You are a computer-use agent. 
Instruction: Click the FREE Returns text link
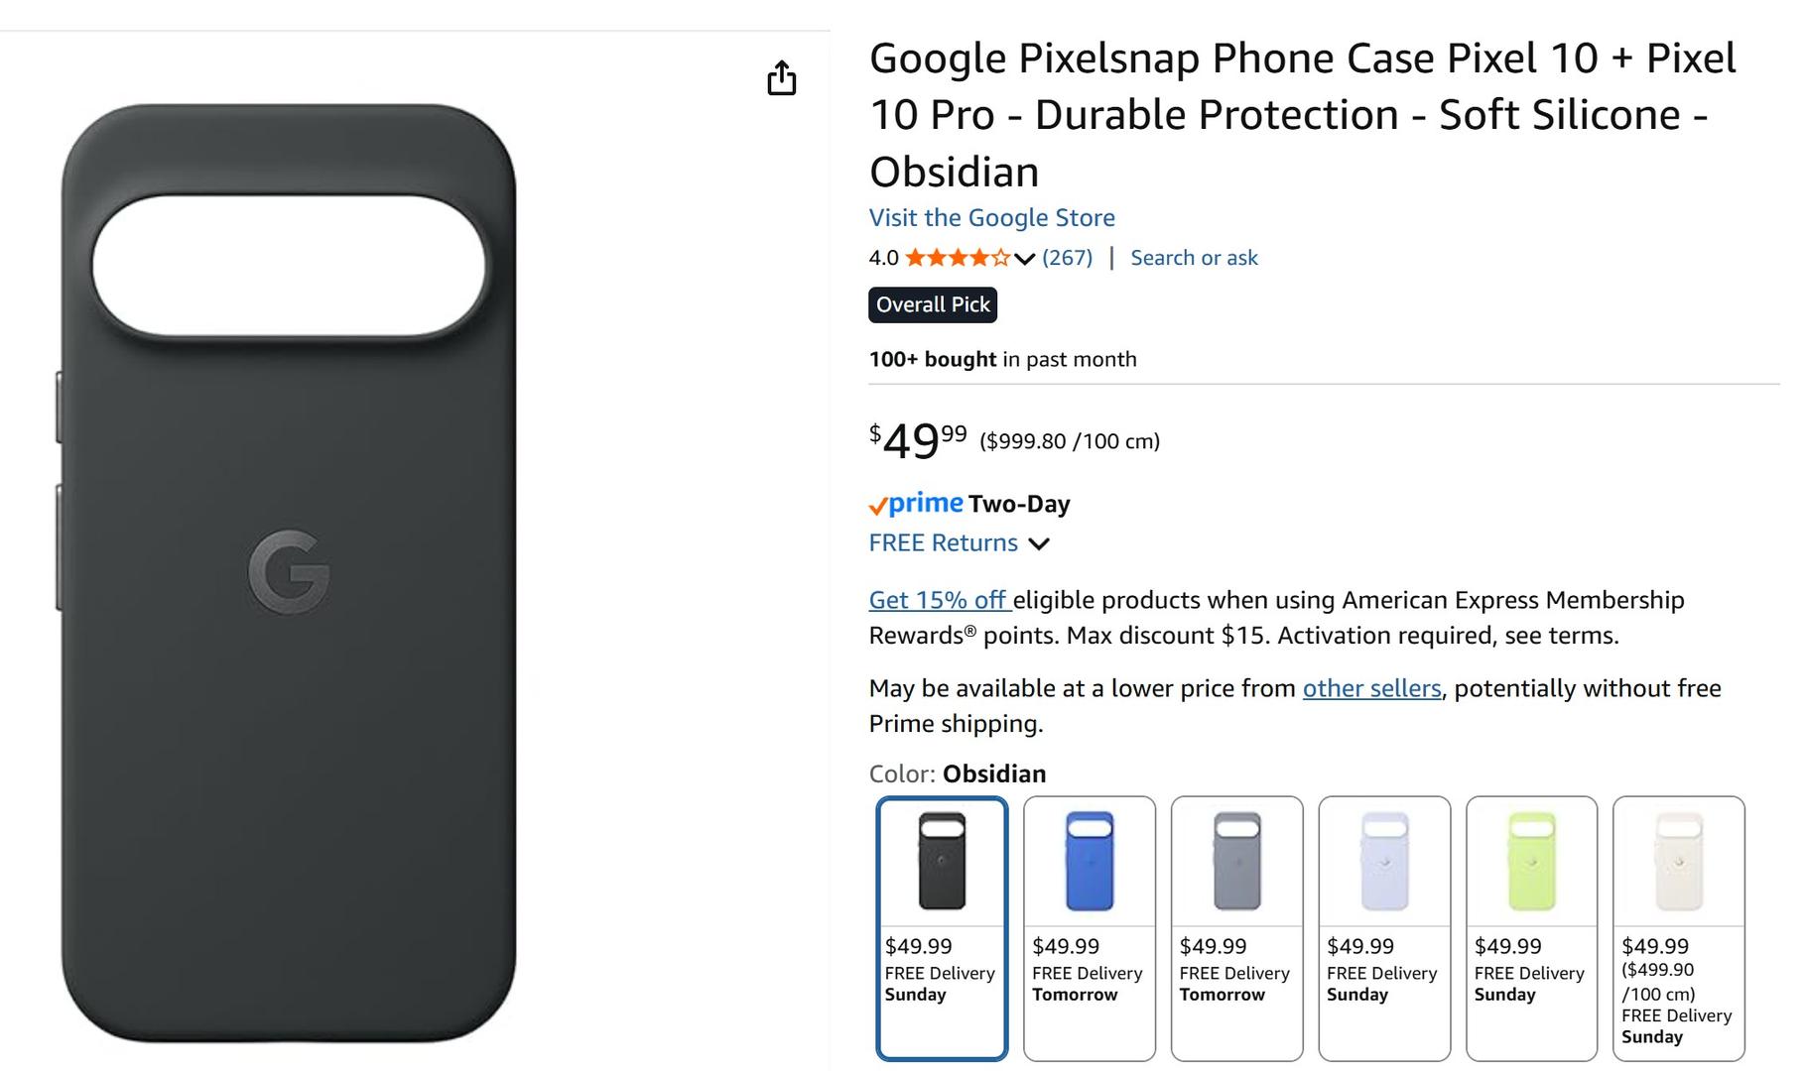943,542
